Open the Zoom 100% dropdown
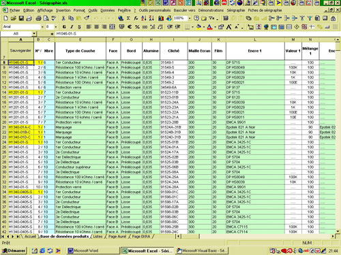 190,18
